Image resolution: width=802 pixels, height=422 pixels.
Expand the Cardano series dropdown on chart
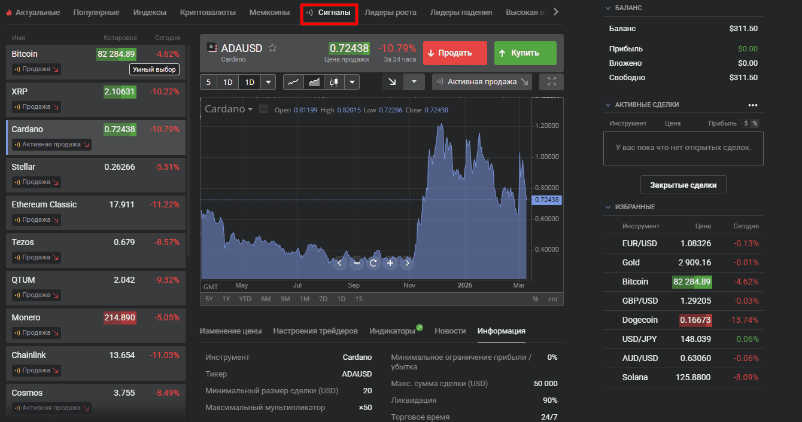pos(250,109)
